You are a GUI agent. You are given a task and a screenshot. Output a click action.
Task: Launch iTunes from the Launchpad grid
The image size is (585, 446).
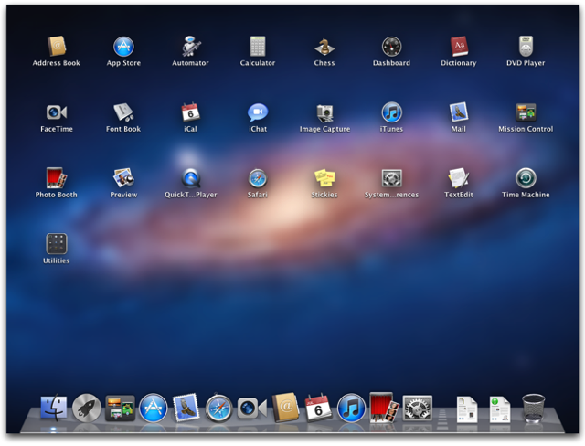tap(391, 112)
